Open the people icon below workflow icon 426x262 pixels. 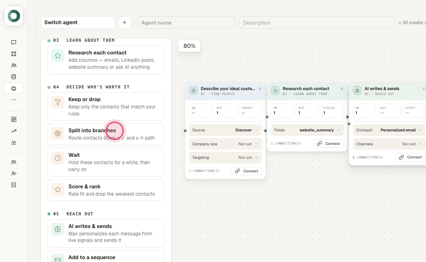(14, 65)
